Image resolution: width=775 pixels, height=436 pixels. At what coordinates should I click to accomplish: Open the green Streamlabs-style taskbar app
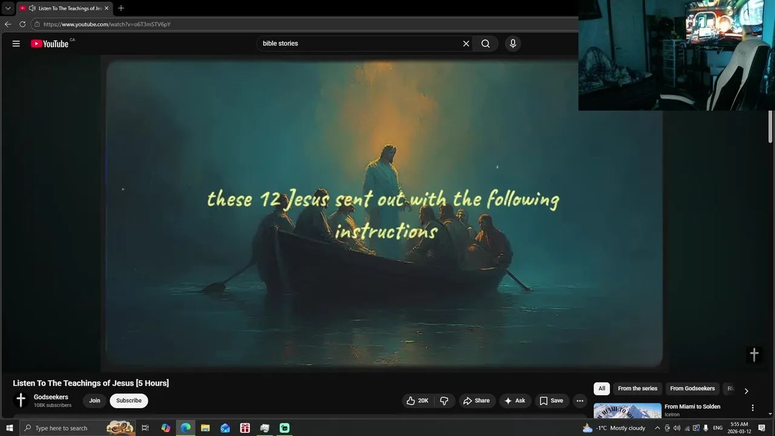click(x=285, y=428)
